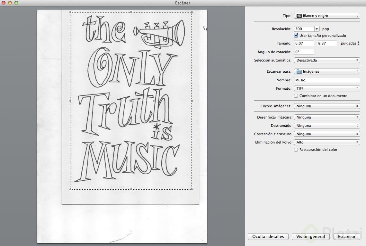Click the bottom-left selection handle
This screenshot has height=246, width=366.
70,189
